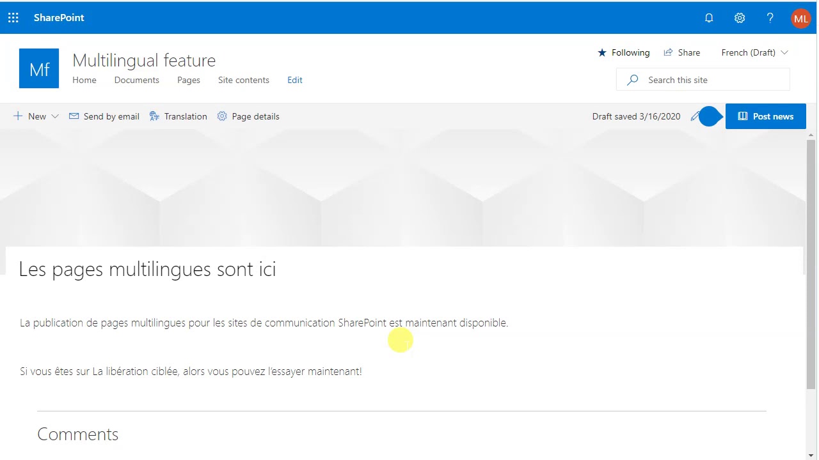Viewport: 819px width, 460px height.
Task: Click the paragraph starting 'La publication de pages'
Action: (264, 323)
